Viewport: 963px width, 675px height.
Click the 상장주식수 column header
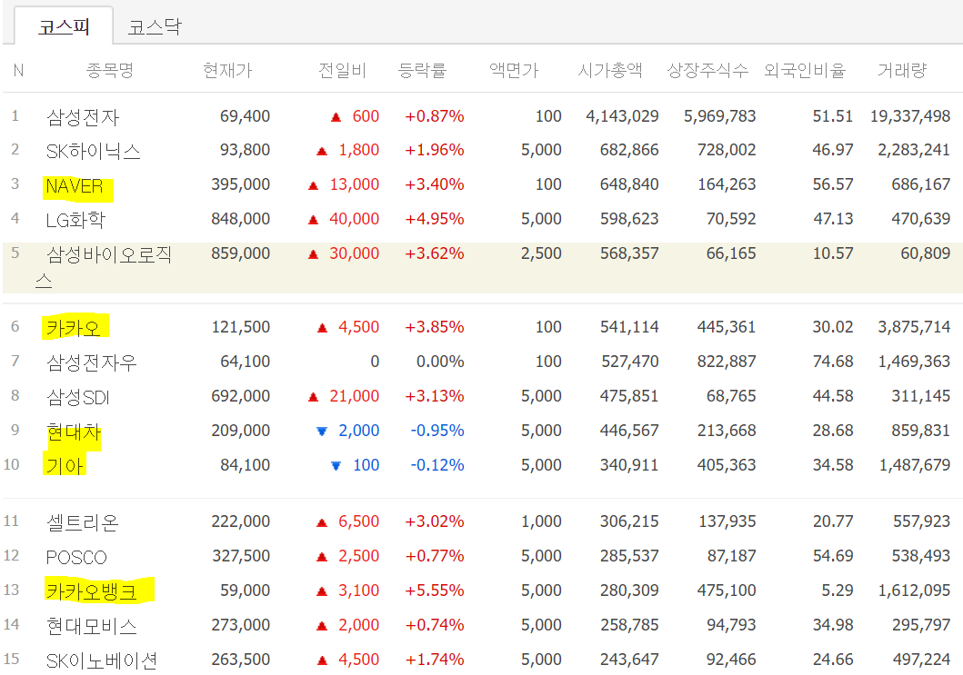point(707,71)
